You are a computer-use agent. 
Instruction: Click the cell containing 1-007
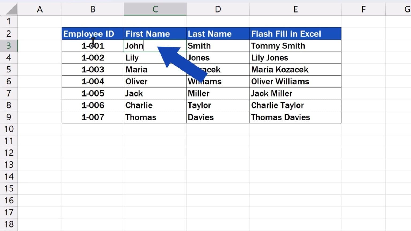(92, 117)
